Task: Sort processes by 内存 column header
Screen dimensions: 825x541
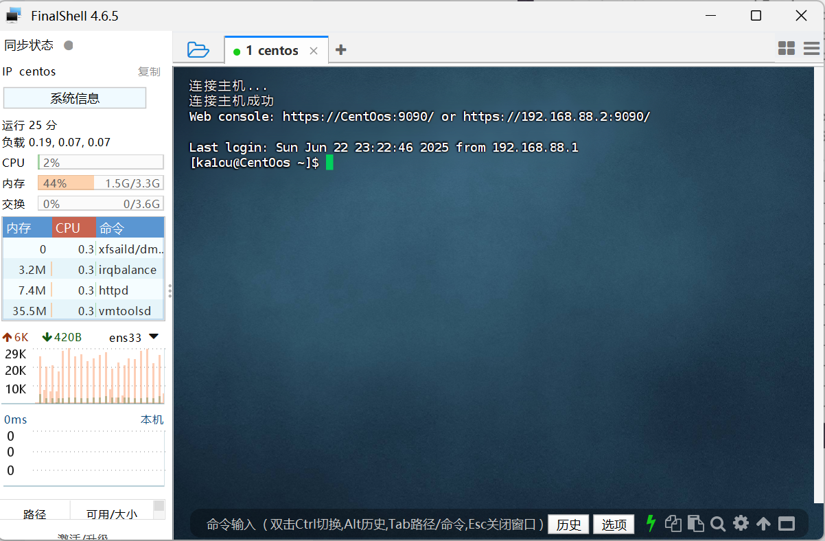Action: (x=27, y=228)
